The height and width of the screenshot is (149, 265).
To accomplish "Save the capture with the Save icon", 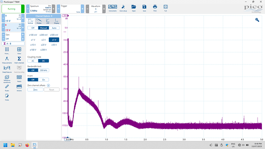I will point(144,8).
